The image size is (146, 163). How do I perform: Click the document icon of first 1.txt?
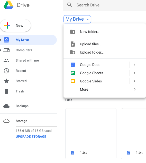[73, 153]
